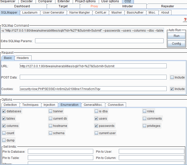The image size is (187, 165).
Task: Open the Auto Run Config button
Action: [x=176, y=44]
